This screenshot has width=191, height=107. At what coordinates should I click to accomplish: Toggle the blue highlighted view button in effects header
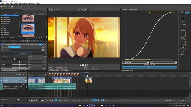pyautogui.click(x=41, y=45)
